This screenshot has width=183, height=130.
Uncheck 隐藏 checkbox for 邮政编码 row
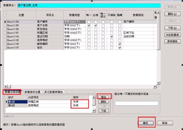[120, 44]
